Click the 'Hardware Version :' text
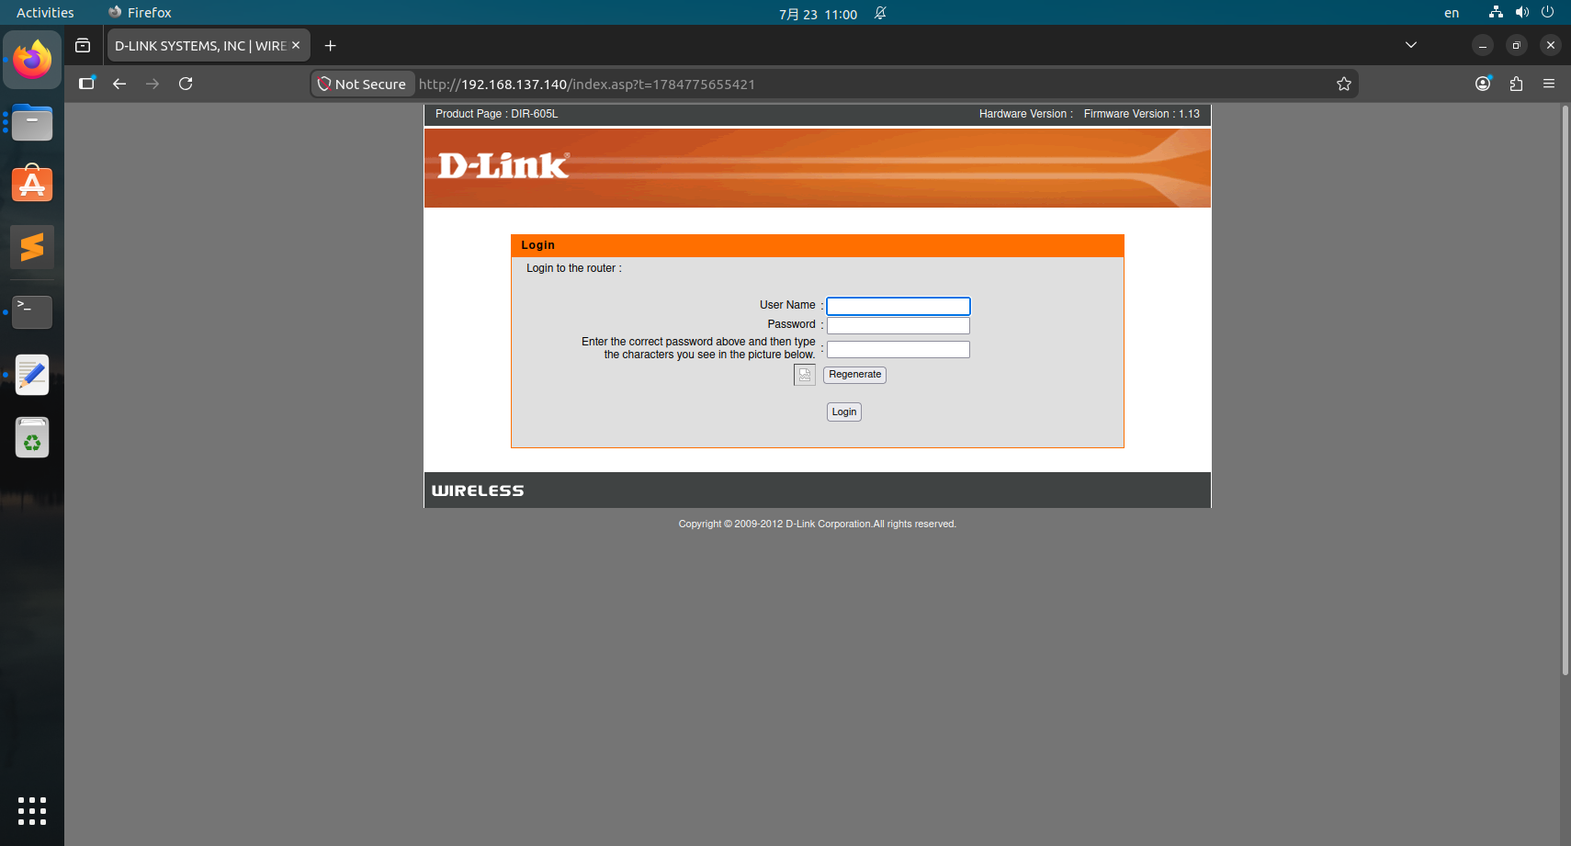 (1026, 114)
